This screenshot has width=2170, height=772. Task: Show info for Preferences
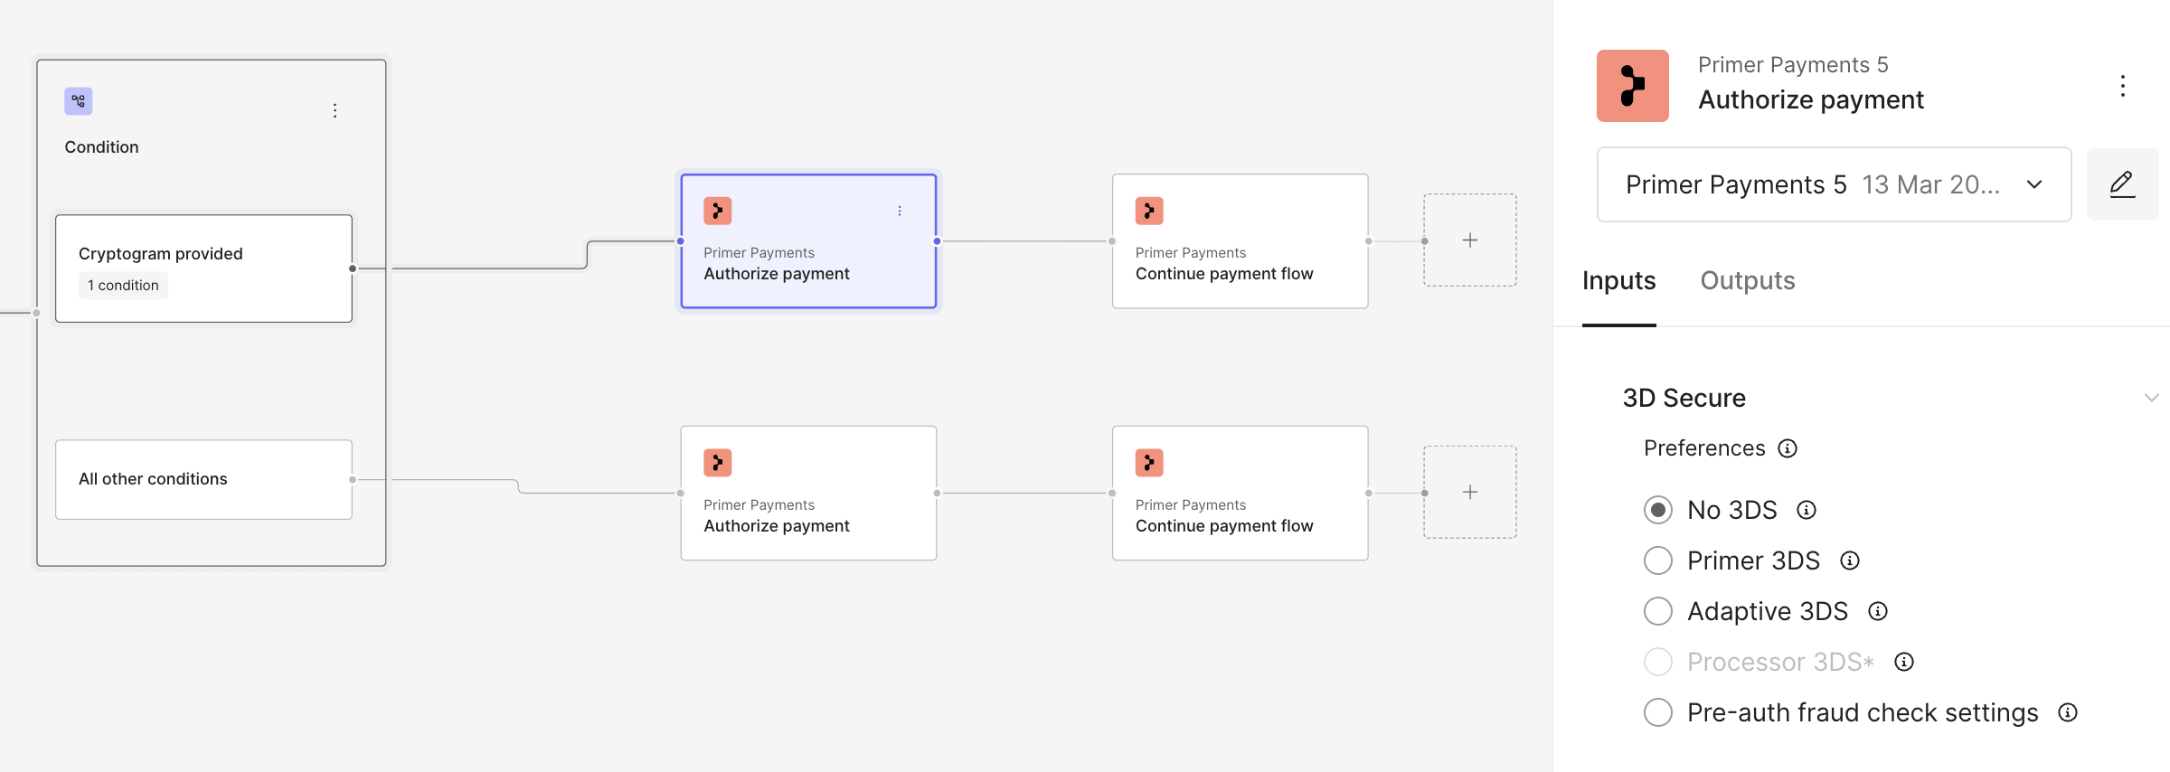coord(1788,448)
